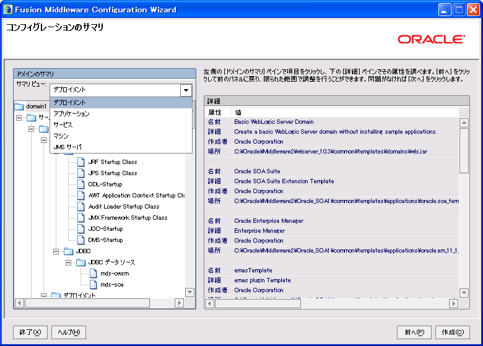Click the emas plugin Template description
The height and width of the screenshot is (346, 483).
pos(263,280)
